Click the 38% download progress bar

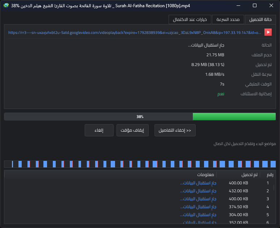[x=140, y=117]
